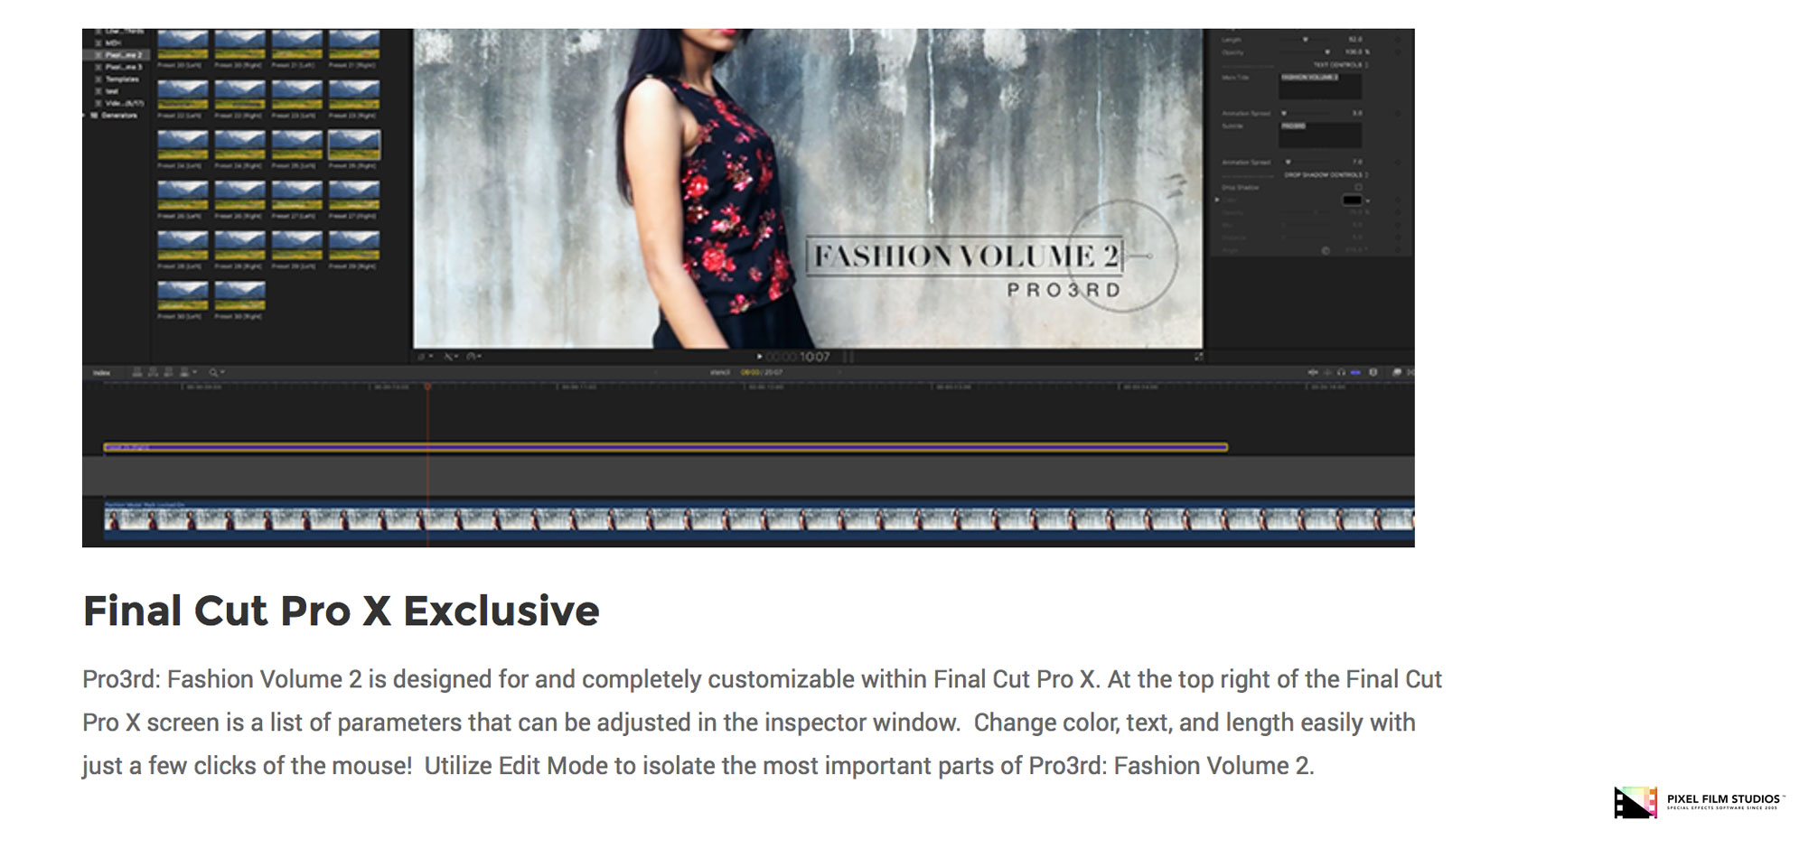The height and width of the screenshot is (858, 1818).
Task: Adjust the first Animation Spread slider
Action: point(1284,113)
